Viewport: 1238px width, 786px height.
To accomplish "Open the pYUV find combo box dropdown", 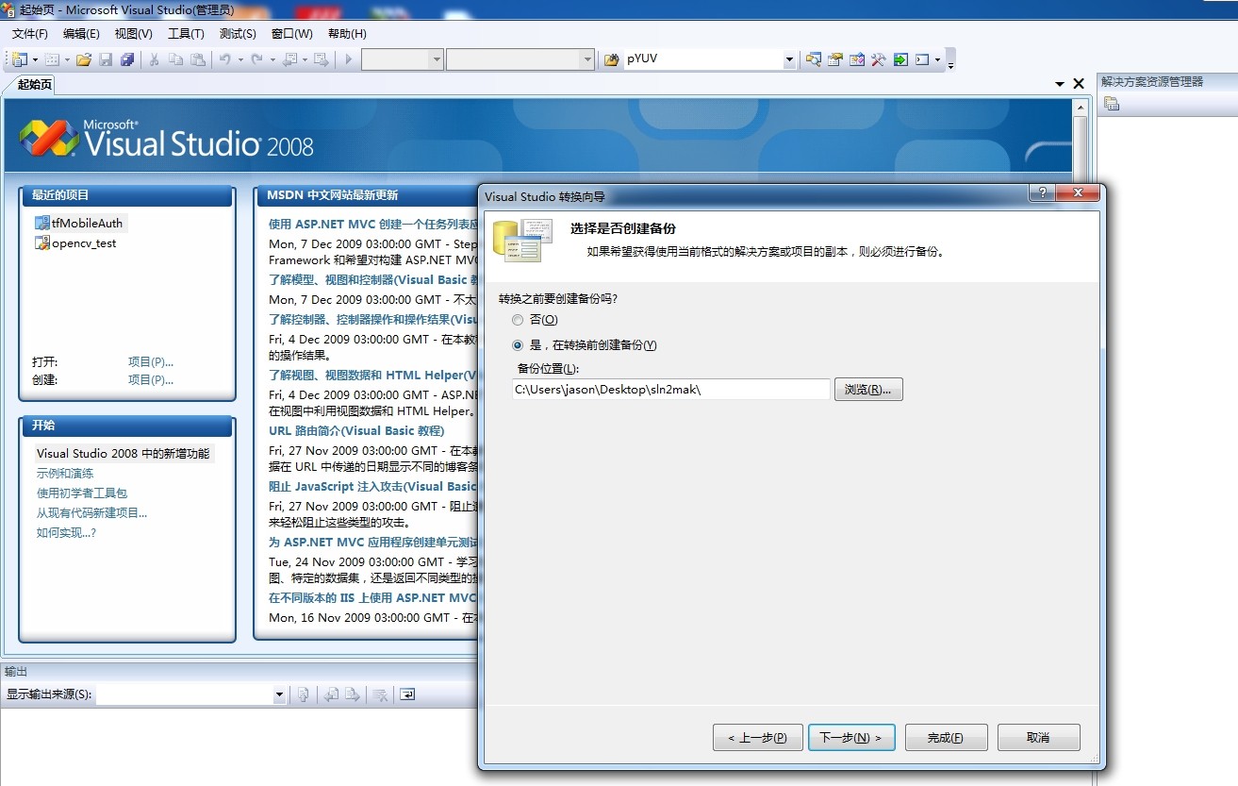I will point(790,59).
